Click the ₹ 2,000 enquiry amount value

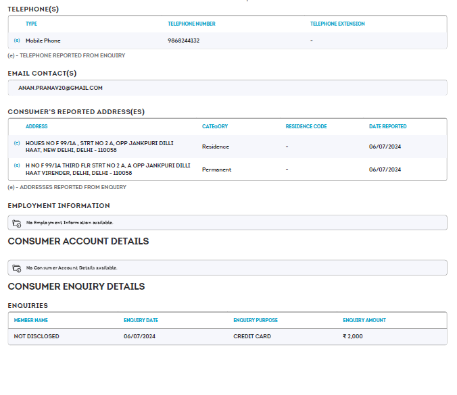(x=353, y=336)
